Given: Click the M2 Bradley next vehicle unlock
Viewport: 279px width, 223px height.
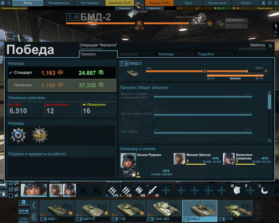Looking at the screenshot, I should (236, 23).
